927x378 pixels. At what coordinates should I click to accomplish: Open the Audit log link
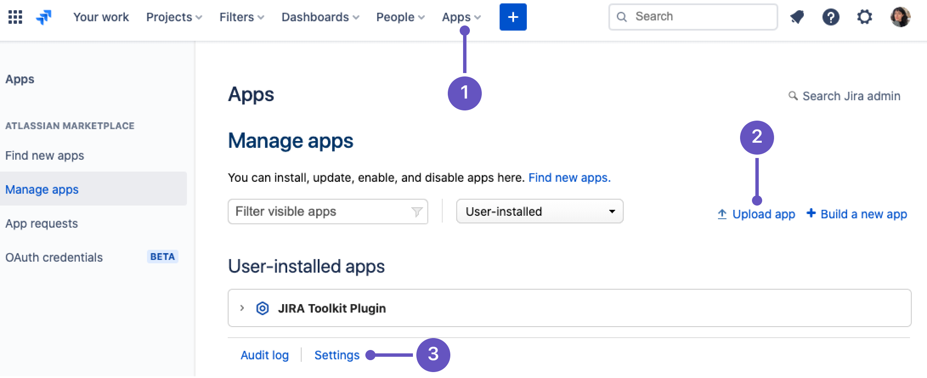[x=265, y=355]
